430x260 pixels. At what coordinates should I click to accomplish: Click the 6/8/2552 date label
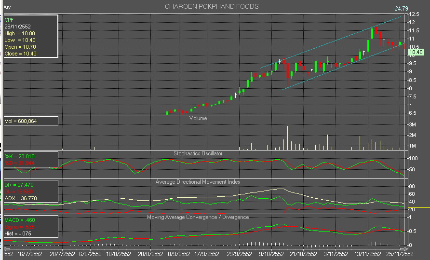[x=90, y=254]
